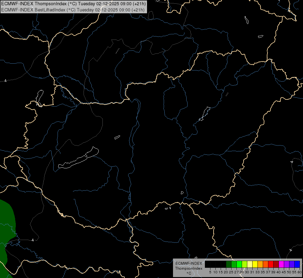Click 'ThompsonIndex' label in the legend
The image size is (303, 278).
(x=189, y=268)
